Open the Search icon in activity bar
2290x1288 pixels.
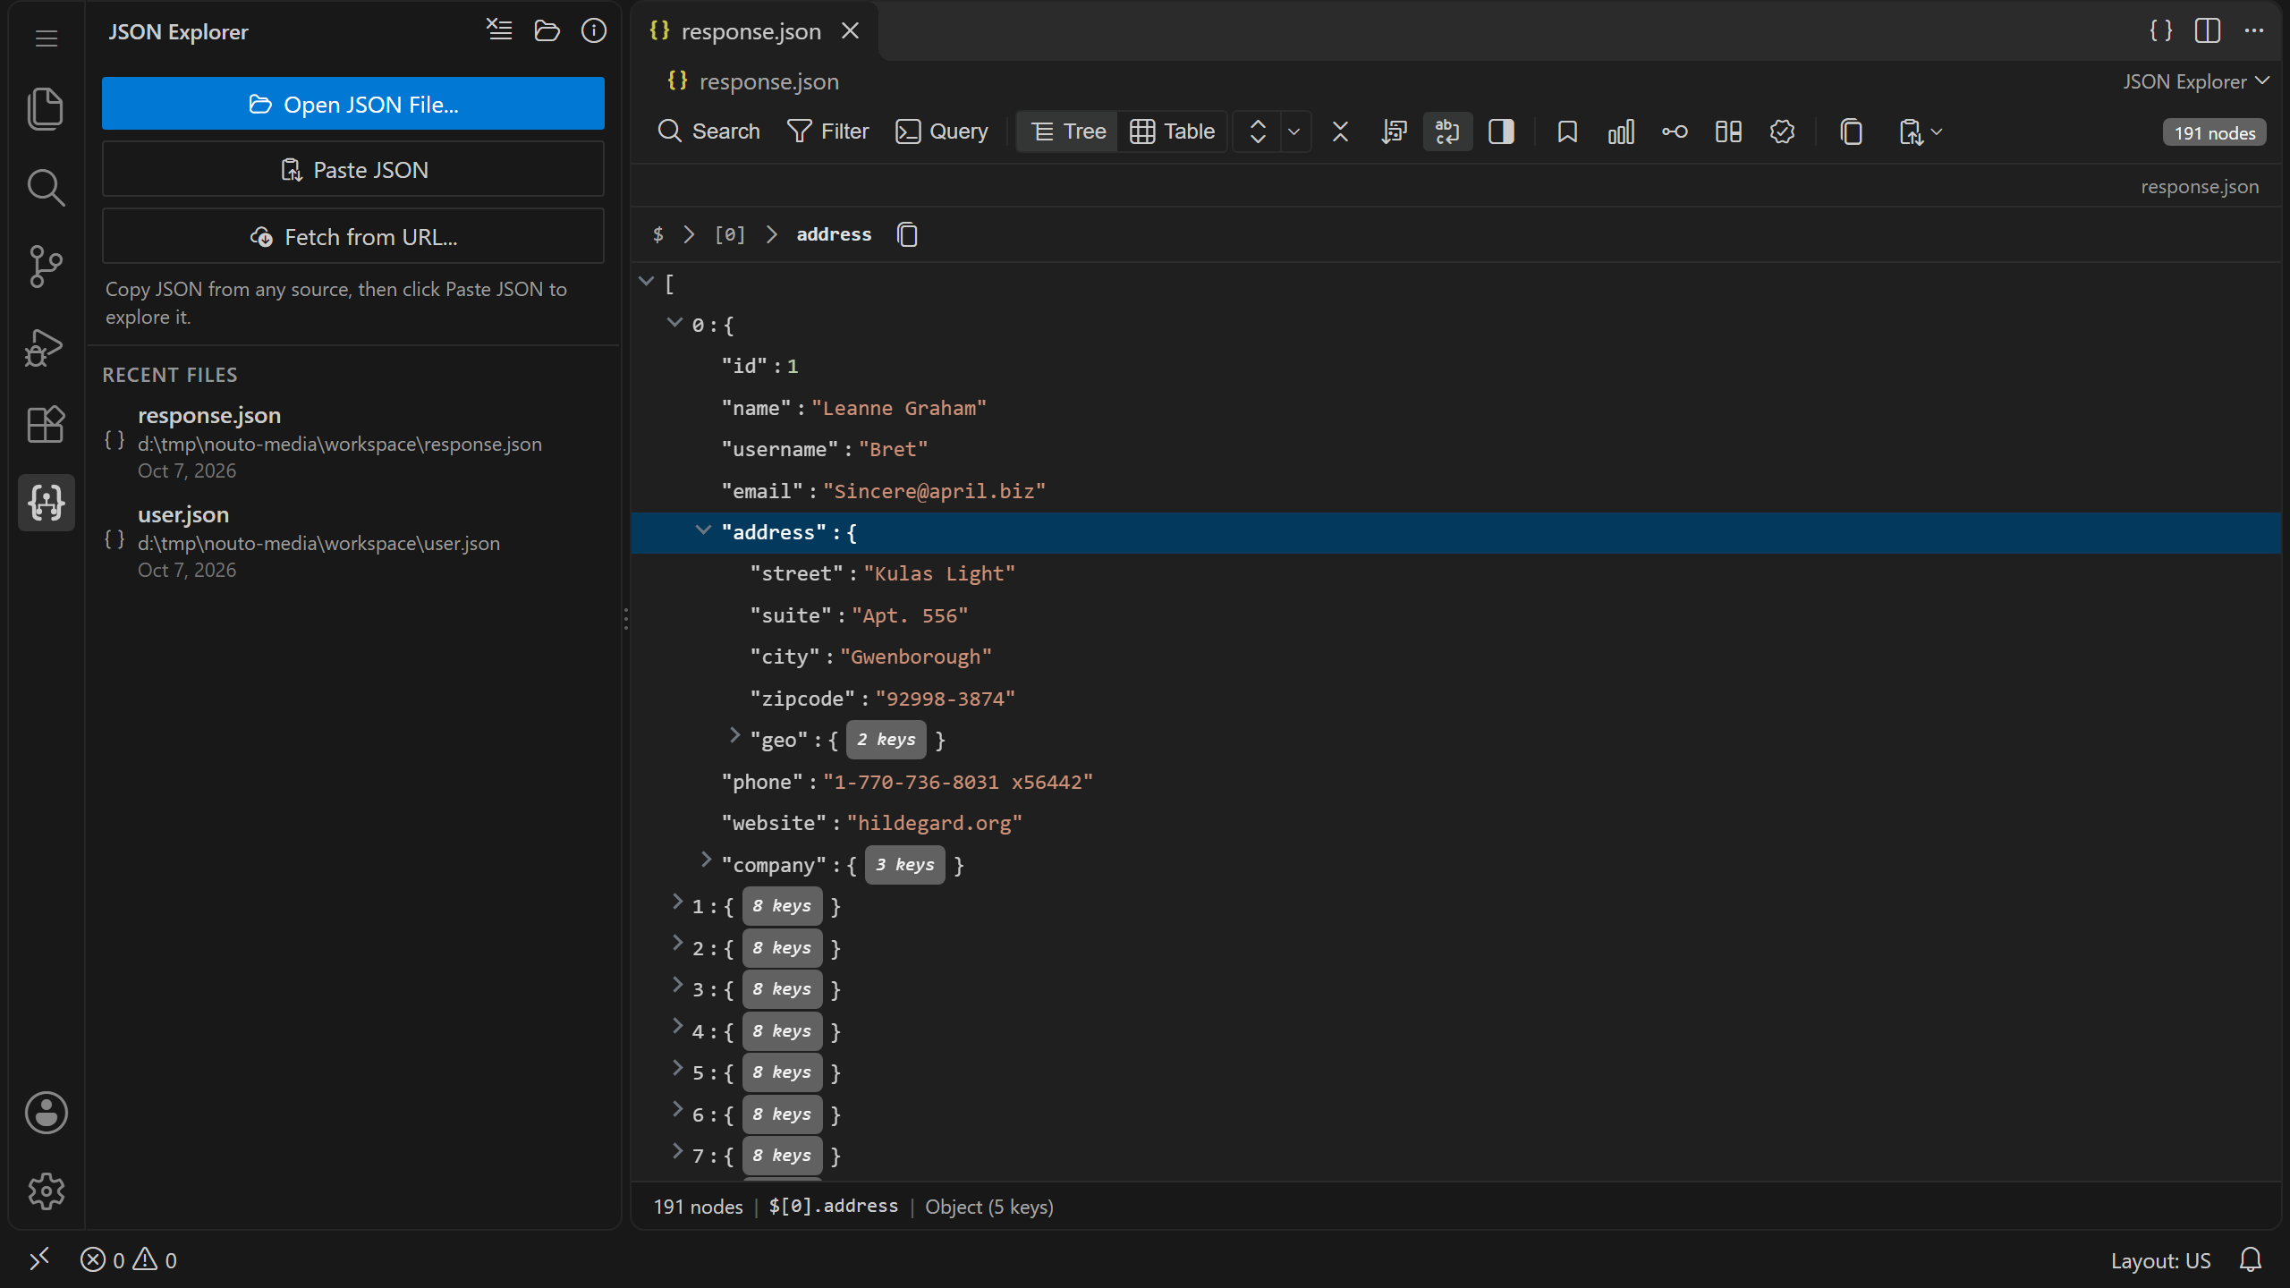[x=46, y=188]
